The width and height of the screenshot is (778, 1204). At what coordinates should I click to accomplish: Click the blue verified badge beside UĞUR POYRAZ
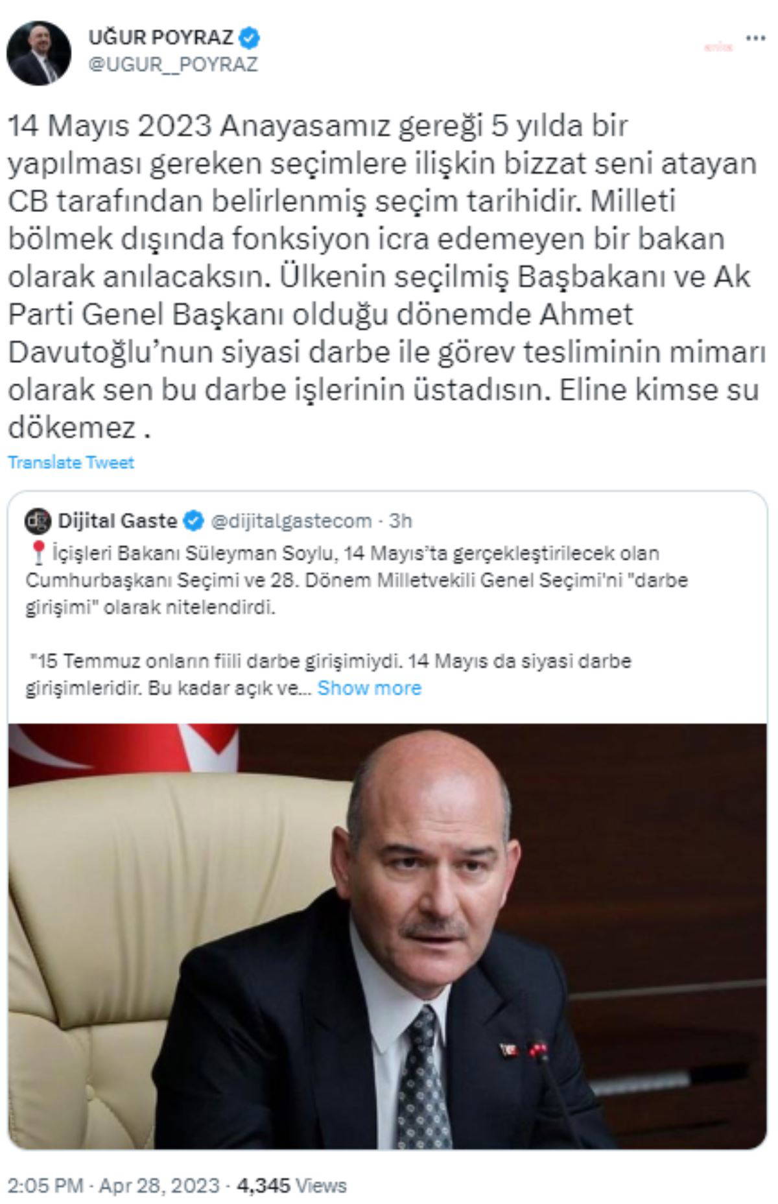250,38
